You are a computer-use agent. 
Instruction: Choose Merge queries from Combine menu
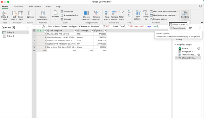point(178,24)
